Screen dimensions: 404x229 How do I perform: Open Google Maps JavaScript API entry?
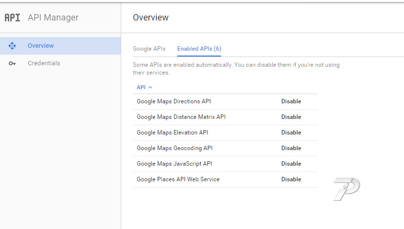[174, 164]
